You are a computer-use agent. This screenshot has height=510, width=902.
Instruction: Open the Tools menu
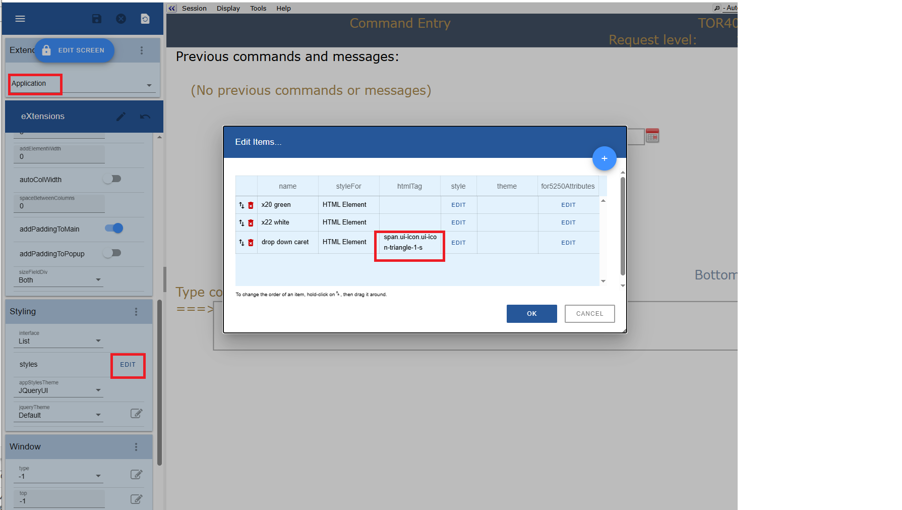pos(258,8)
